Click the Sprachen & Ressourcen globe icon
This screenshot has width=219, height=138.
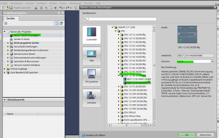[11, 62]
